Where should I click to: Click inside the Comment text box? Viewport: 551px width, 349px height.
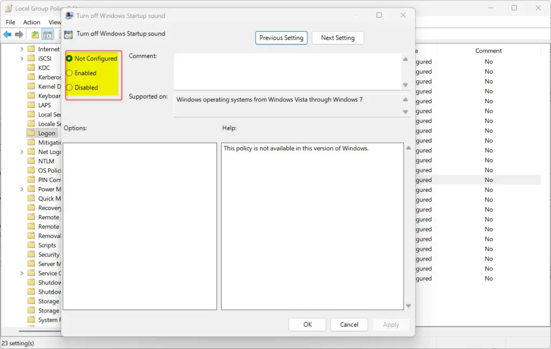[x=287, y=72]
